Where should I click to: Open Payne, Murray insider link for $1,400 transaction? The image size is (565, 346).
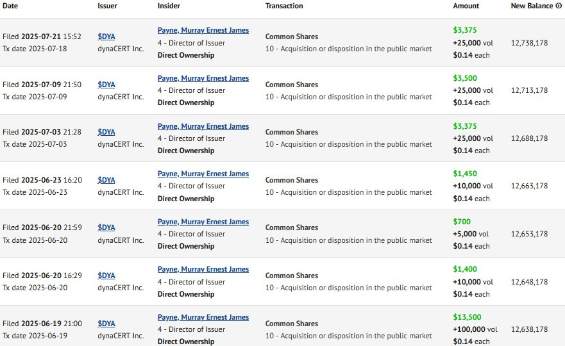(203, 269)
